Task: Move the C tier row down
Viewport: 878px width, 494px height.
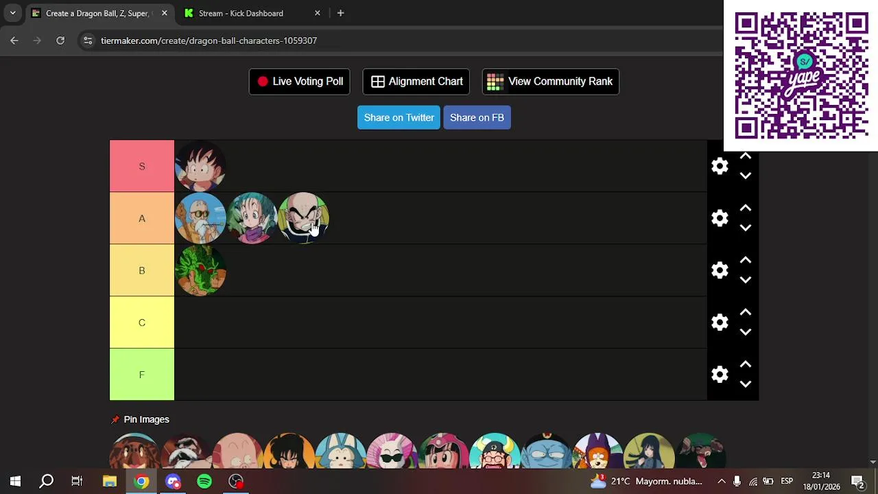Action: coord(746,332)
